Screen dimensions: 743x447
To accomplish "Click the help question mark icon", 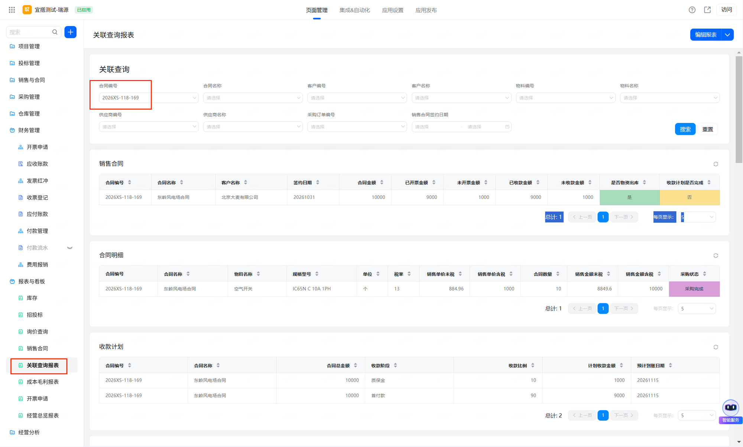I will tap(692, 10).
